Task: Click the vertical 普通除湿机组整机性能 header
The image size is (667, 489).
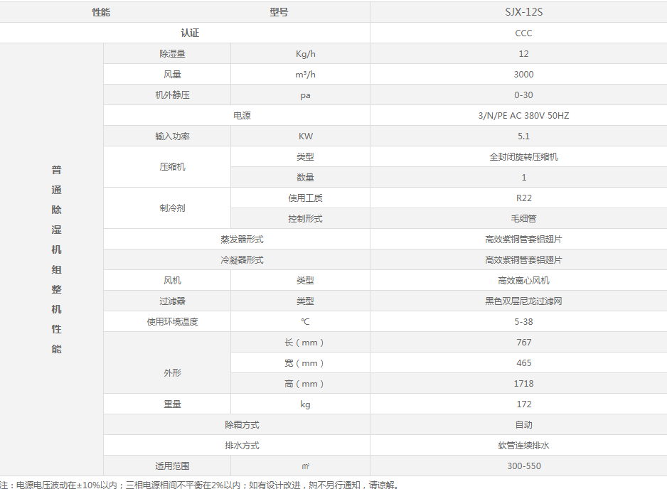Action: pos(56,259)
